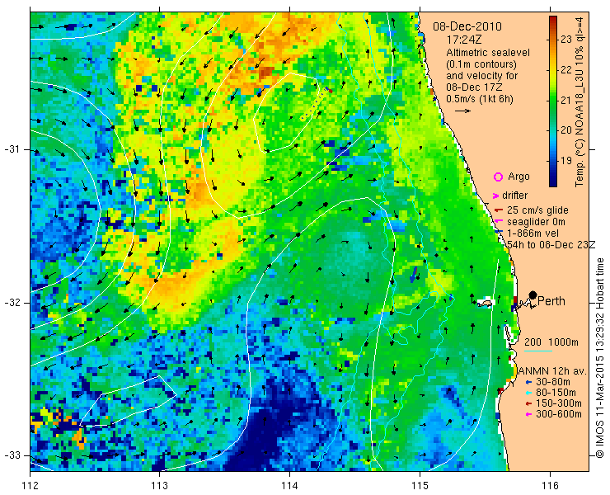Click the 21 tick on the colorbar
Viewport: 610px width, 495px height.
tap(566, 100)
